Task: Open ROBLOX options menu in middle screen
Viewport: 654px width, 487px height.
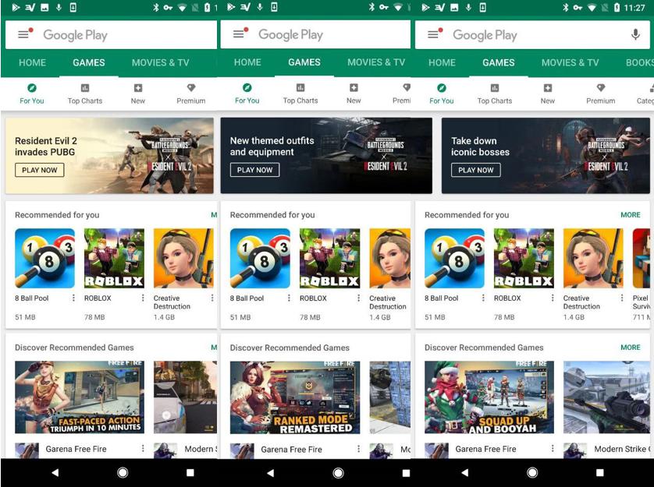Action: coord(358,298)
